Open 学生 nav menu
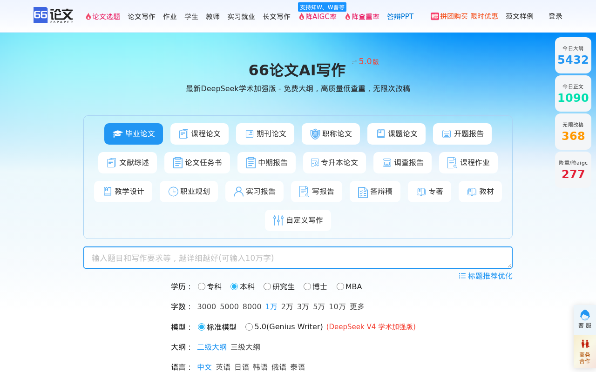This screenshot has height=372, width=596. (191, 16)
